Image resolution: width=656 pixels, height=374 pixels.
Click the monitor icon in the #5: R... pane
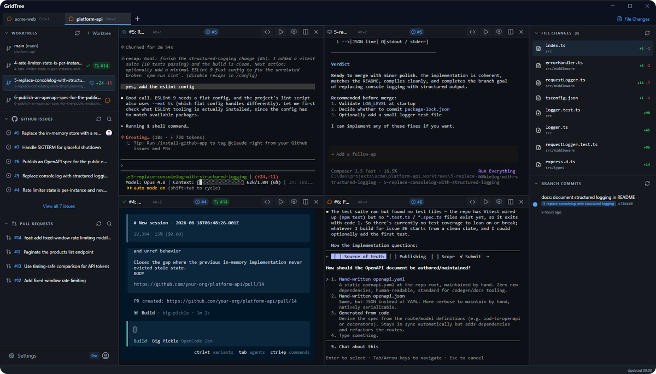point(294,32)
